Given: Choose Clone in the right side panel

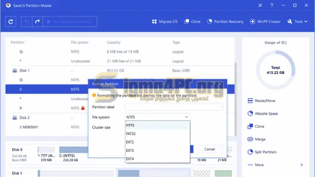Looking at the screenshot, I should coord(256,126).
